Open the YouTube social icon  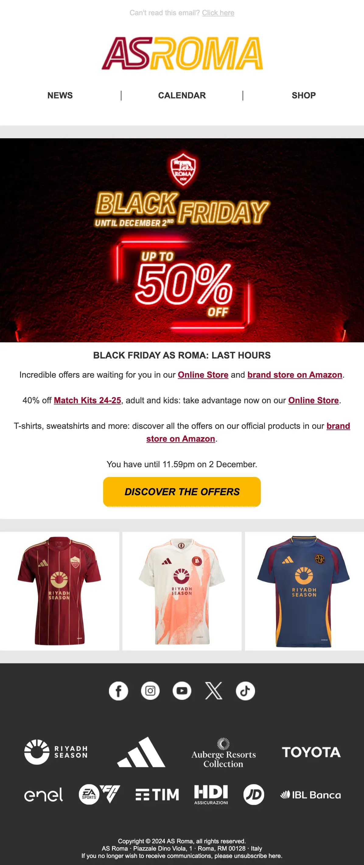[x=182, y=691]
